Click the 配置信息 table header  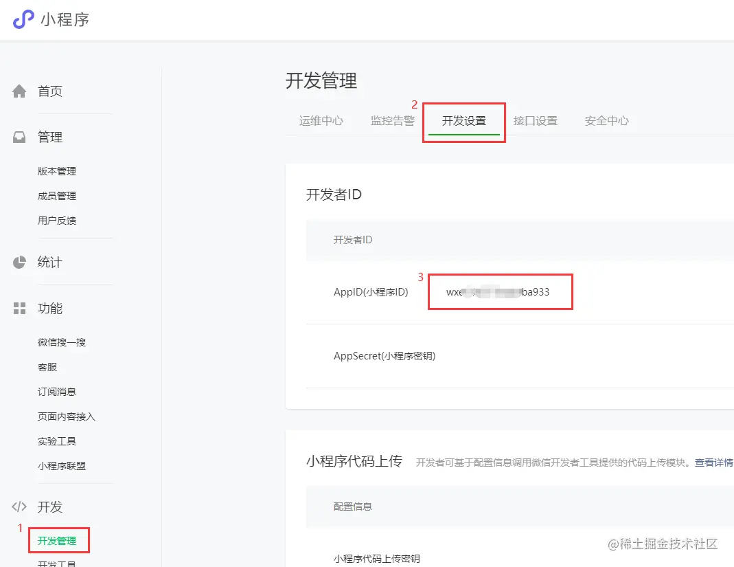[353, 507]
